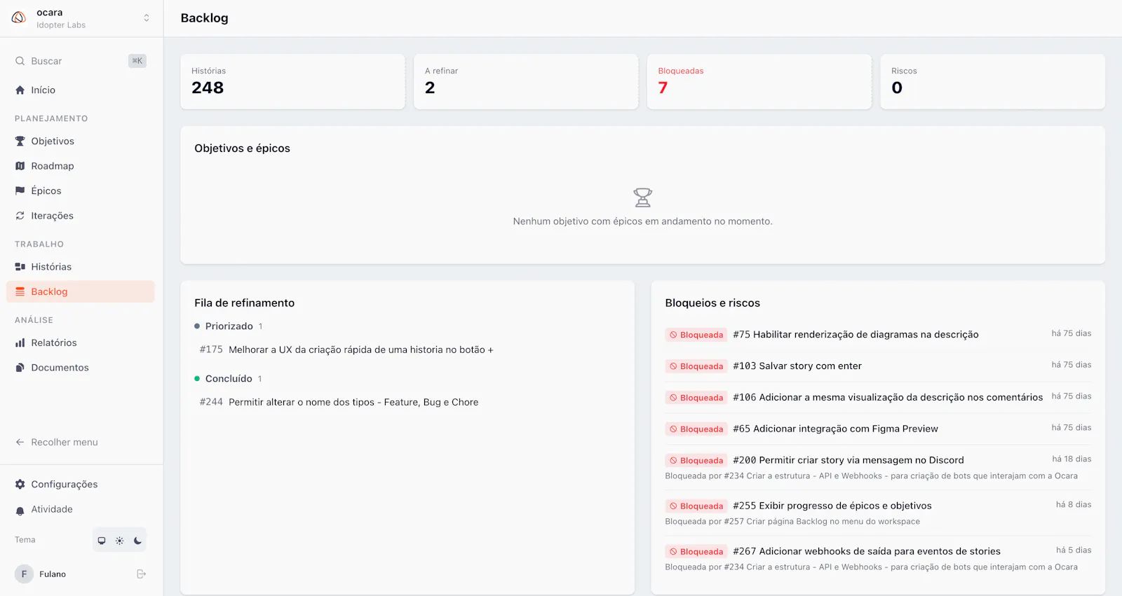
Task: Switch theme to system mode
Action: click(102, 540)
